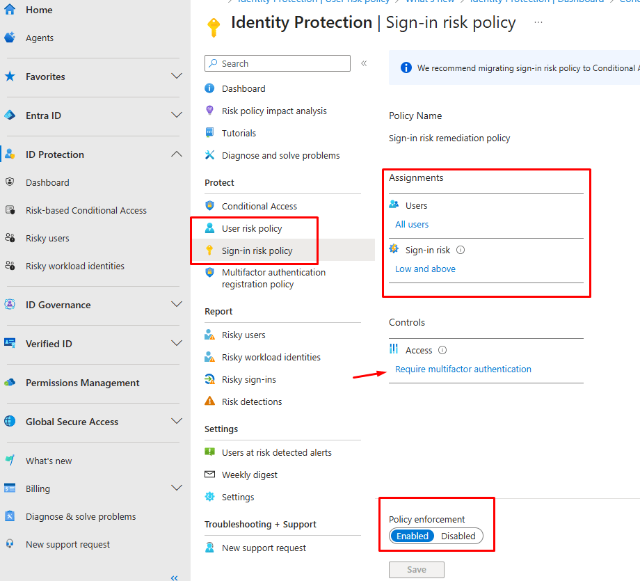Open the All users assignment link
The image size is (640, 581).
[x=412, y=225]
